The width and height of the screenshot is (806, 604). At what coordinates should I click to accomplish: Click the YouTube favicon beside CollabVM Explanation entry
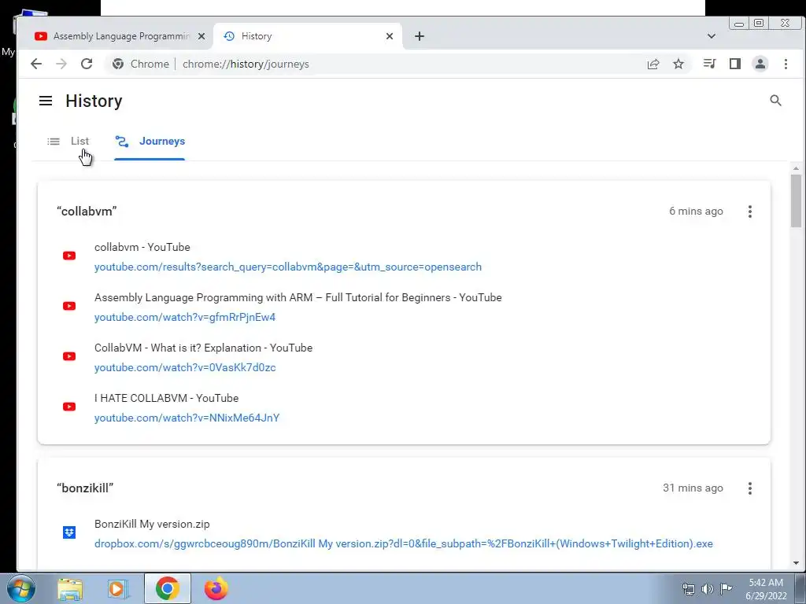tap(69, 356)
